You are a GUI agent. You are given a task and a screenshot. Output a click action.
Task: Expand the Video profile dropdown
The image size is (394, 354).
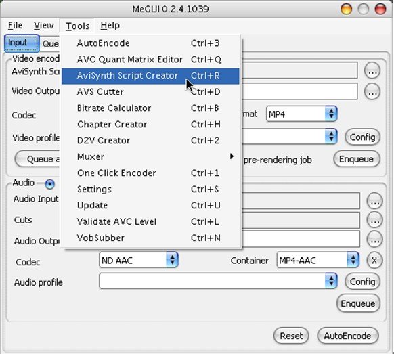[331, 137]
